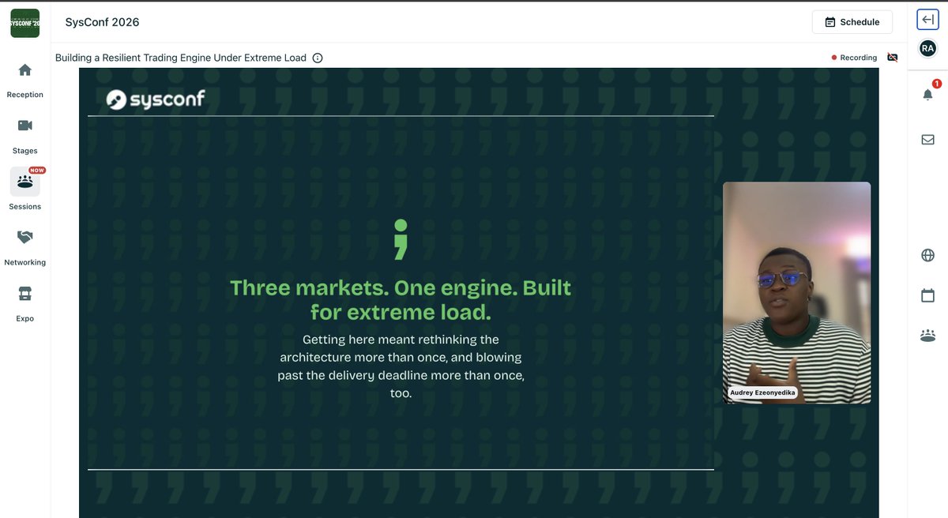This screenshot has width=948, height=518.
Task: Click the 'Audrey Ezeonyedika' name label
Action: pos(761,392)
